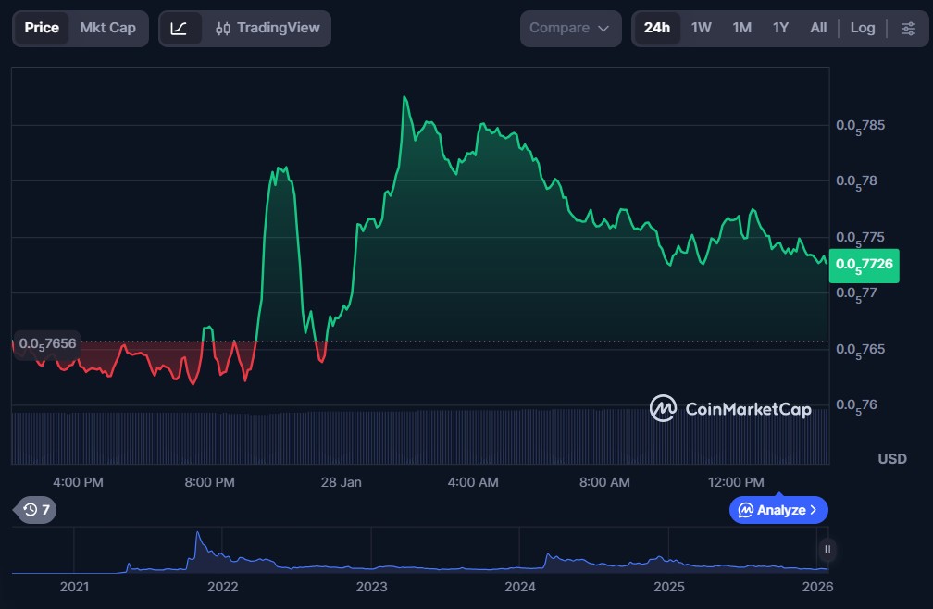Click the opening price label 0.0₅7656

pos(47,343)
